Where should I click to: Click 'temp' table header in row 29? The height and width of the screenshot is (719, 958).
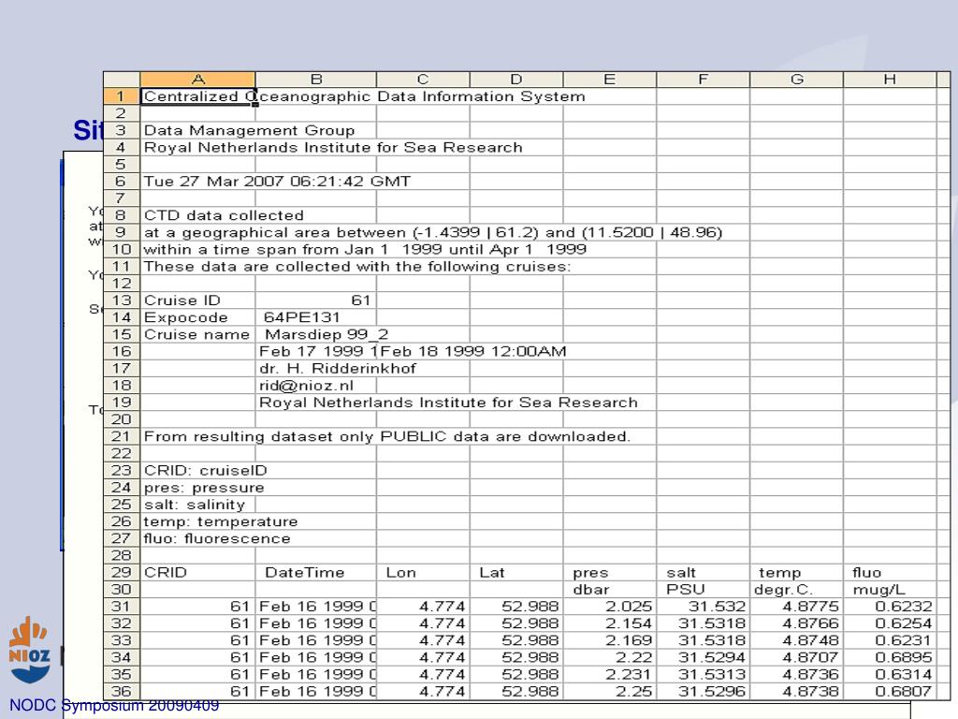click(779, 574)
